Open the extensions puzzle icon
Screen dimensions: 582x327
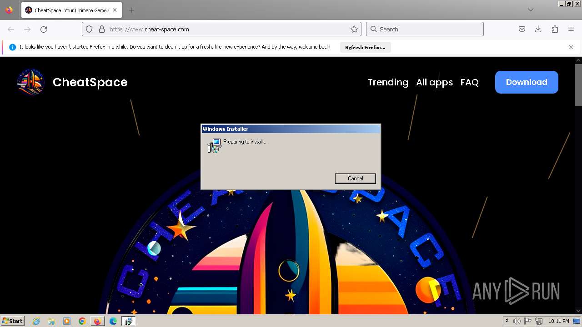[555, 29]
